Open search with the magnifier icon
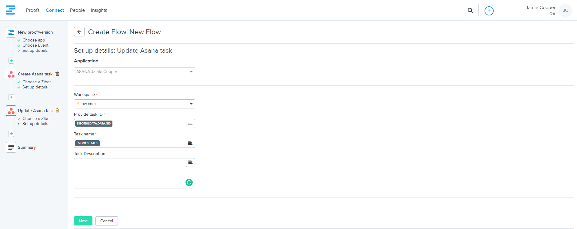 point(470,10)
